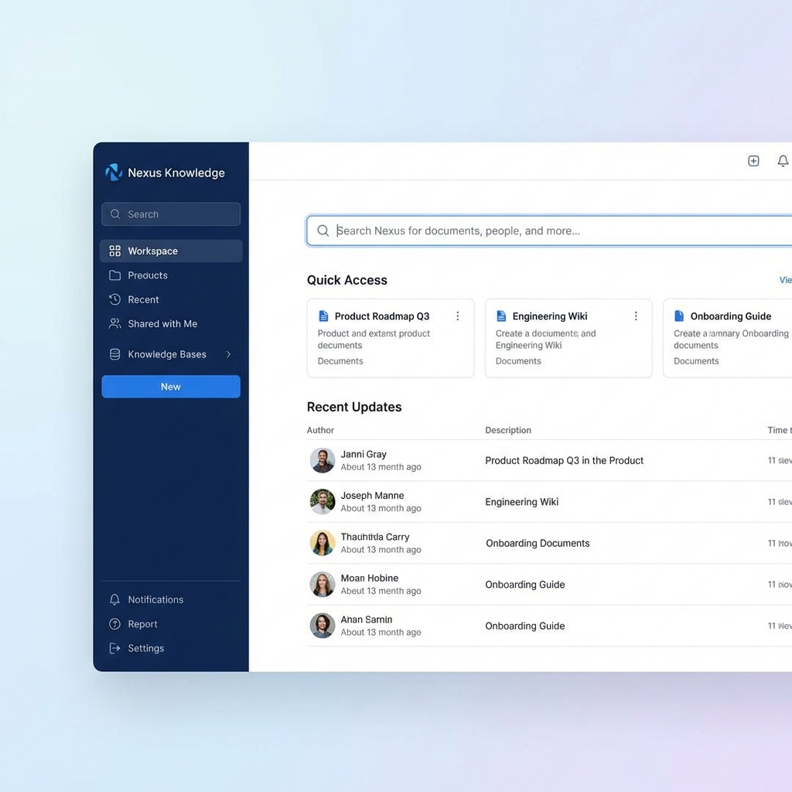The image size is (792, 792).
Task: Click the Product Roadmap Q3 document icon
Action: (x=323, y=316)
